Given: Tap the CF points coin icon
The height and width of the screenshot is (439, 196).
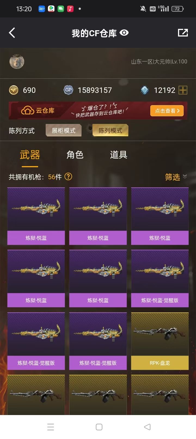Looking at the screenshot, I should (14, 90).
